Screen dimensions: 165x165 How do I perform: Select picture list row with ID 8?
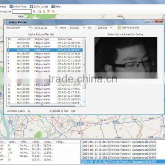click(x=45, y=67)
